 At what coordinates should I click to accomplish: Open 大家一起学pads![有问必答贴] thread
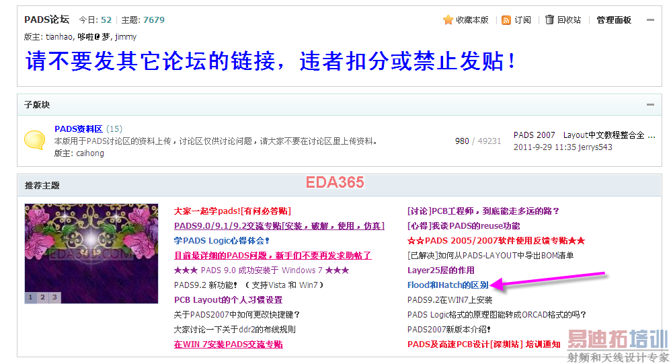(x=233, y=211)
